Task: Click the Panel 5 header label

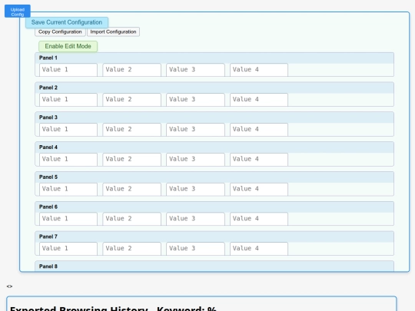Action: (48, 177)
